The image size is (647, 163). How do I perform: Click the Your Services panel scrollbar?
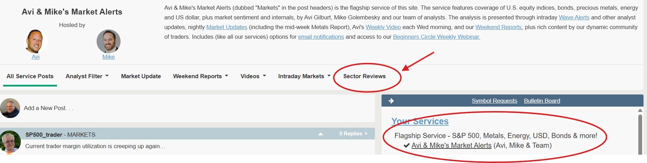click(x=640, y=132)
